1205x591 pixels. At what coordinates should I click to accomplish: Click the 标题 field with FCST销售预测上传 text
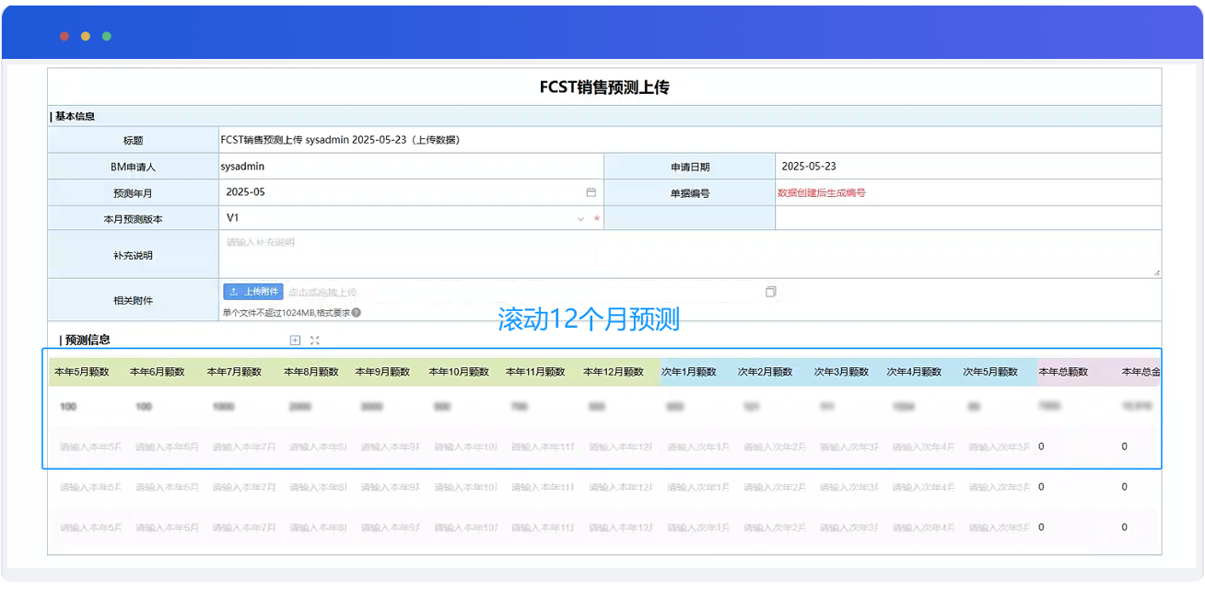click(x=689, y=140)
